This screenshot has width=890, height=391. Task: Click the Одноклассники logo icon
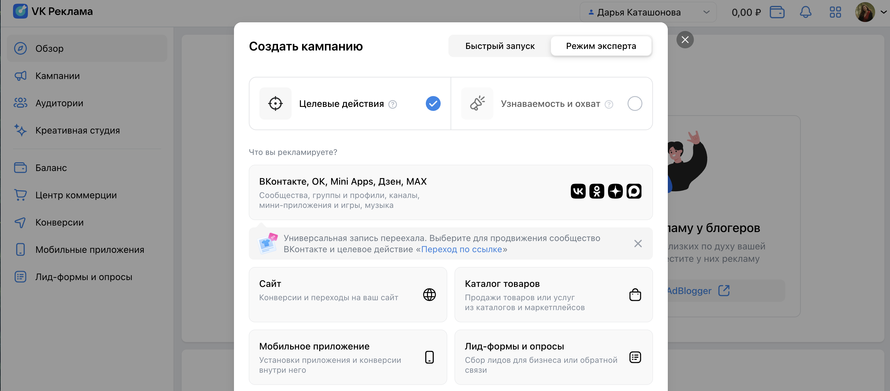tap(597, 191)
